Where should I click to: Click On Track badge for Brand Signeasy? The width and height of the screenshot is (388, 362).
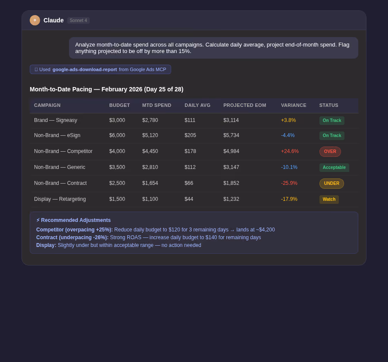tap(332, 121)
